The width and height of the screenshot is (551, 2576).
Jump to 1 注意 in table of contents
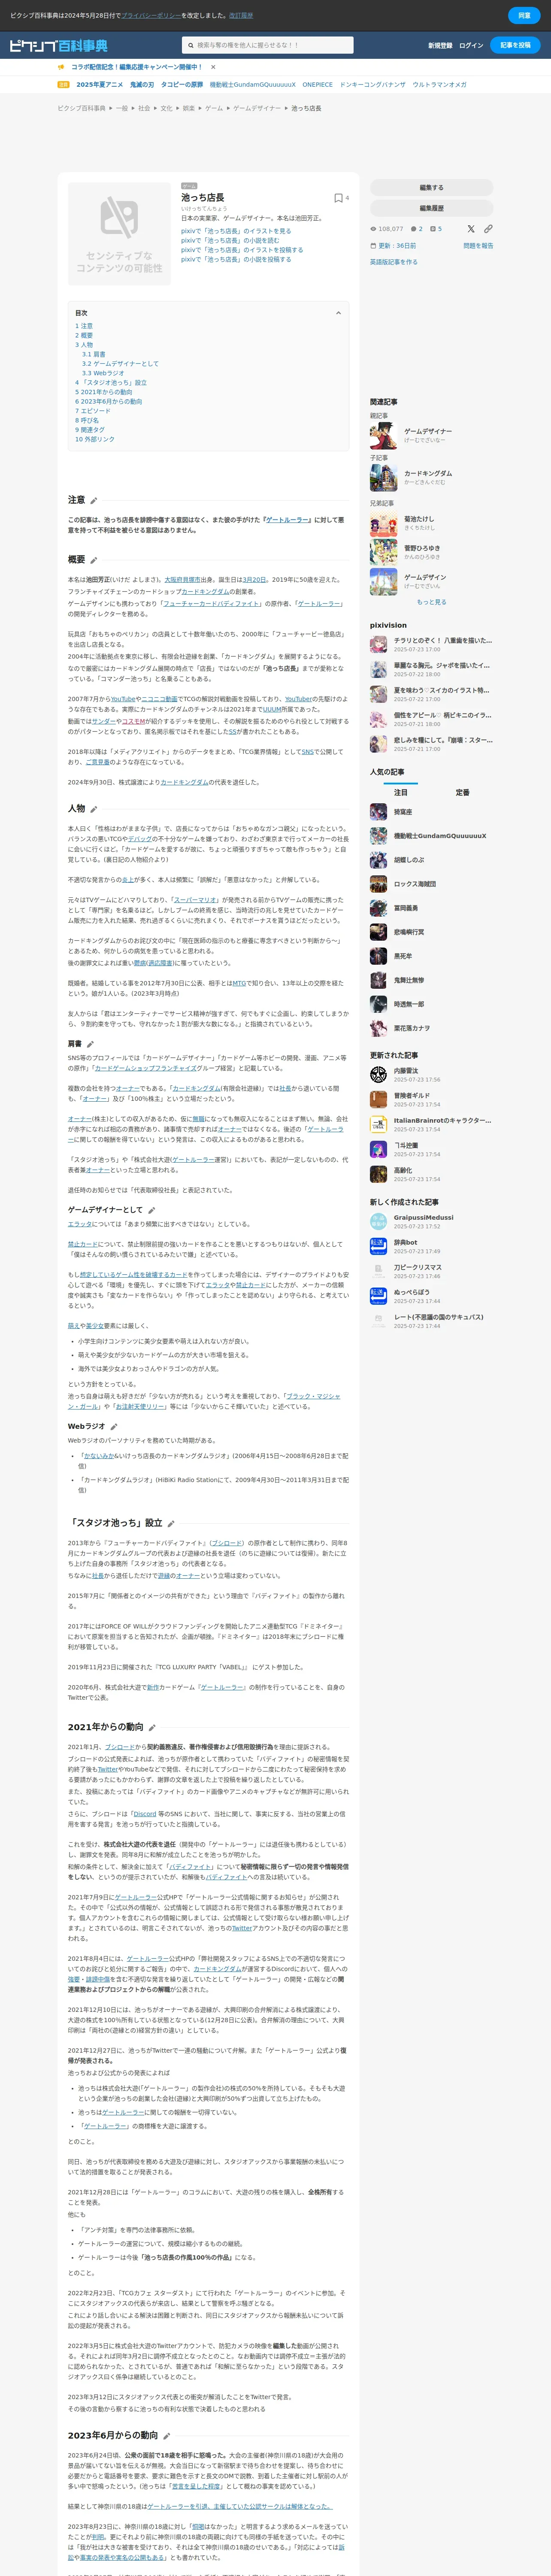tap(84, 326)
